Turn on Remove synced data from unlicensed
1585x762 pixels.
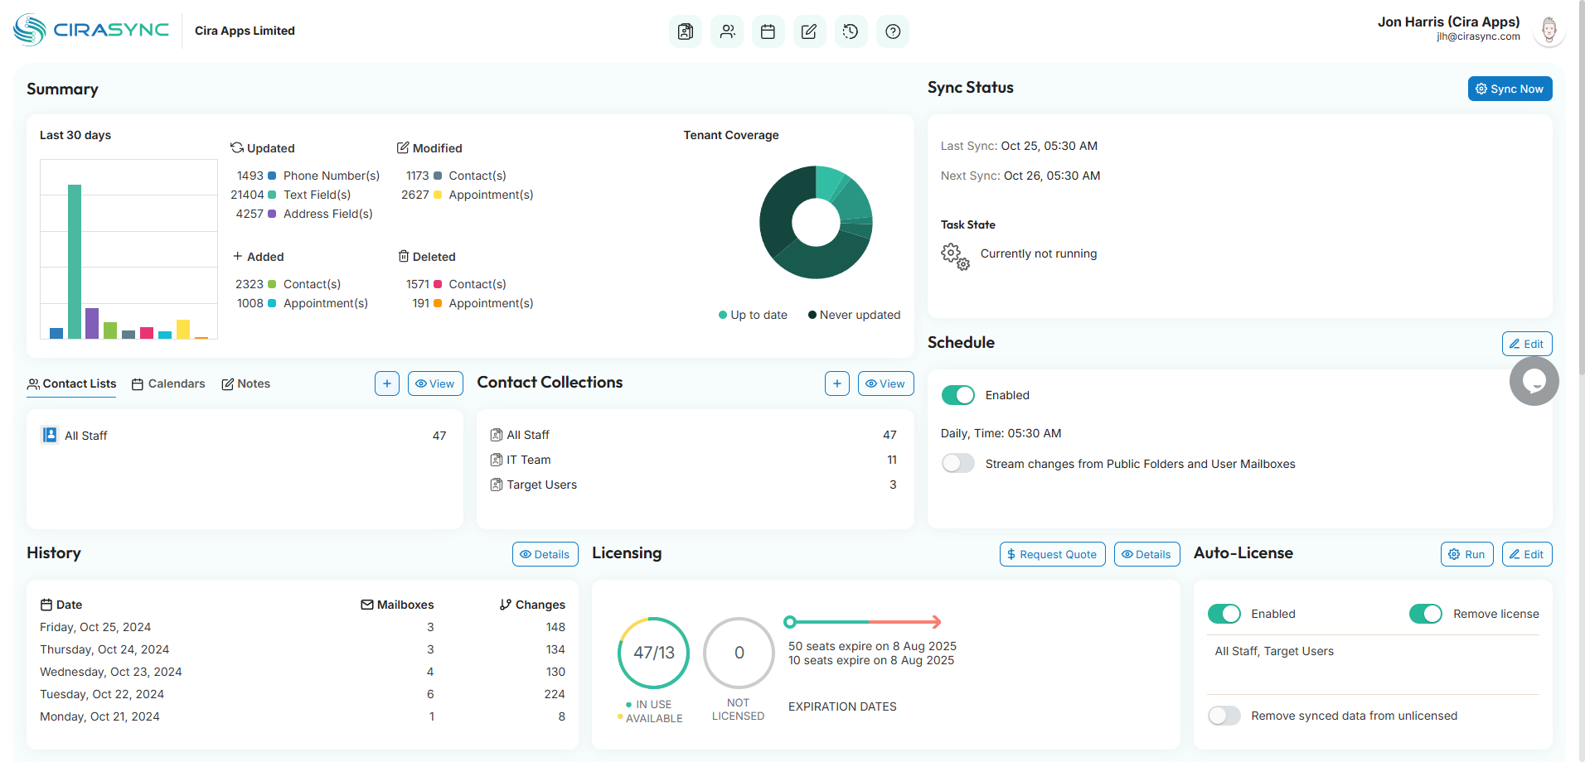click(1224, 716)
